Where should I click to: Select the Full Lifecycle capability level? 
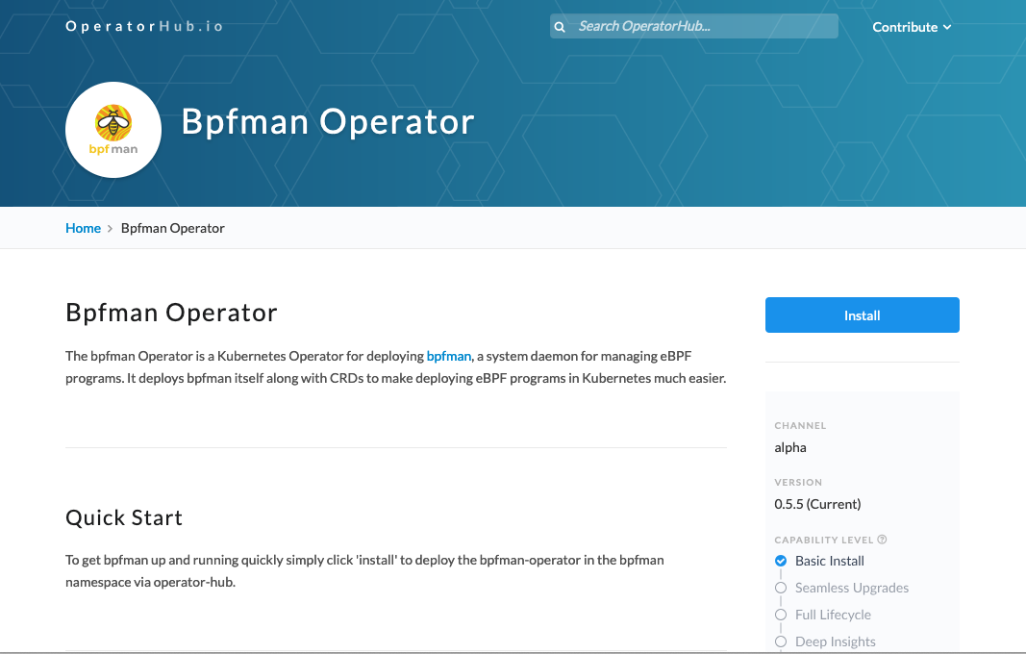(832, 615)
